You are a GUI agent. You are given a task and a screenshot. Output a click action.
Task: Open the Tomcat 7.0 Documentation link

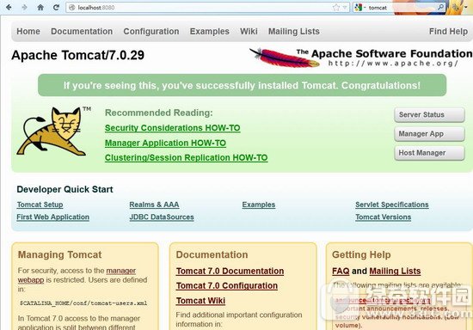230,271
